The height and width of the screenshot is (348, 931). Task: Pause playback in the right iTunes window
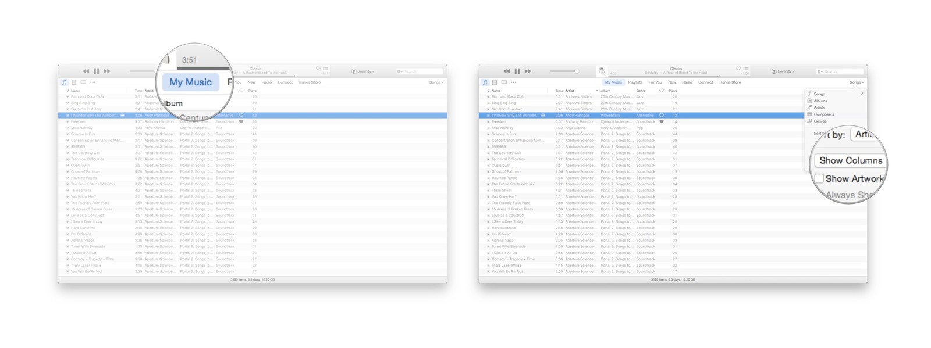click(517, 71)
